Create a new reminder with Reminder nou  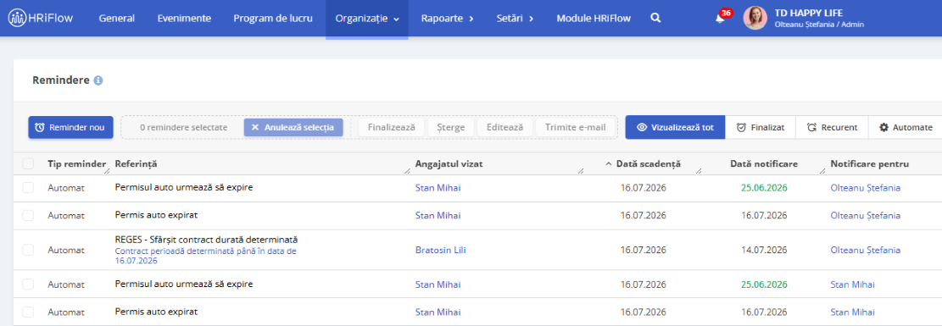(x=70, y=127)
